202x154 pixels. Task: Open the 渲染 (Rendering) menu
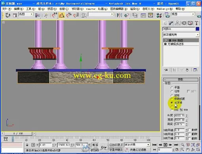[x=135, y=9]
